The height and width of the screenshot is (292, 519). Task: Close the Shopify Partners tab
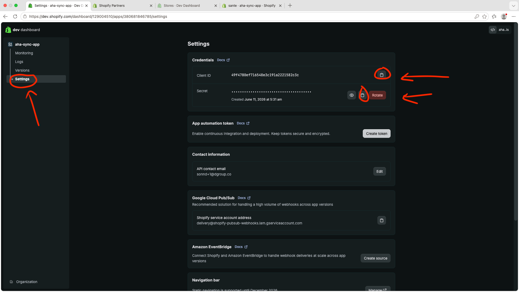point(151,5)
